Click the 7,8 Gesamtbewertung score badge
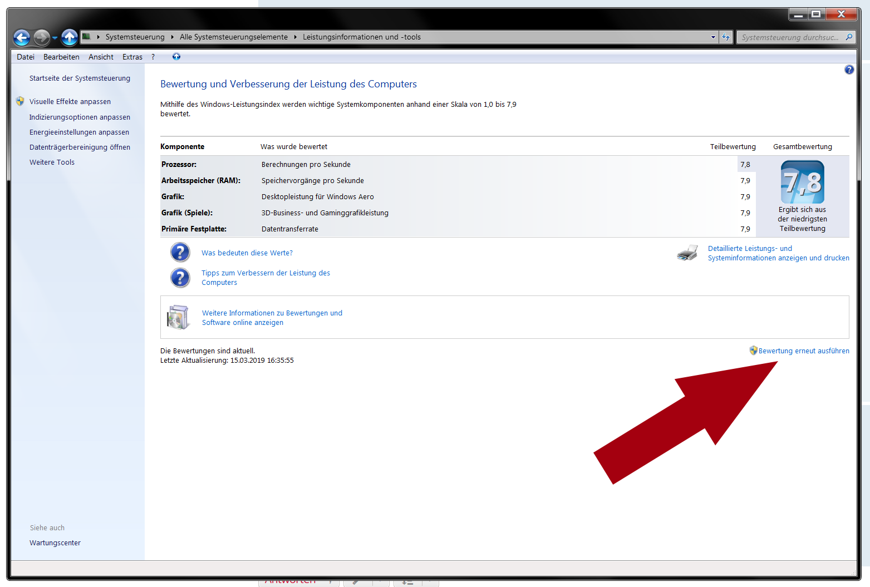Screen dimensions: 870x587 [x=802, y=182]
